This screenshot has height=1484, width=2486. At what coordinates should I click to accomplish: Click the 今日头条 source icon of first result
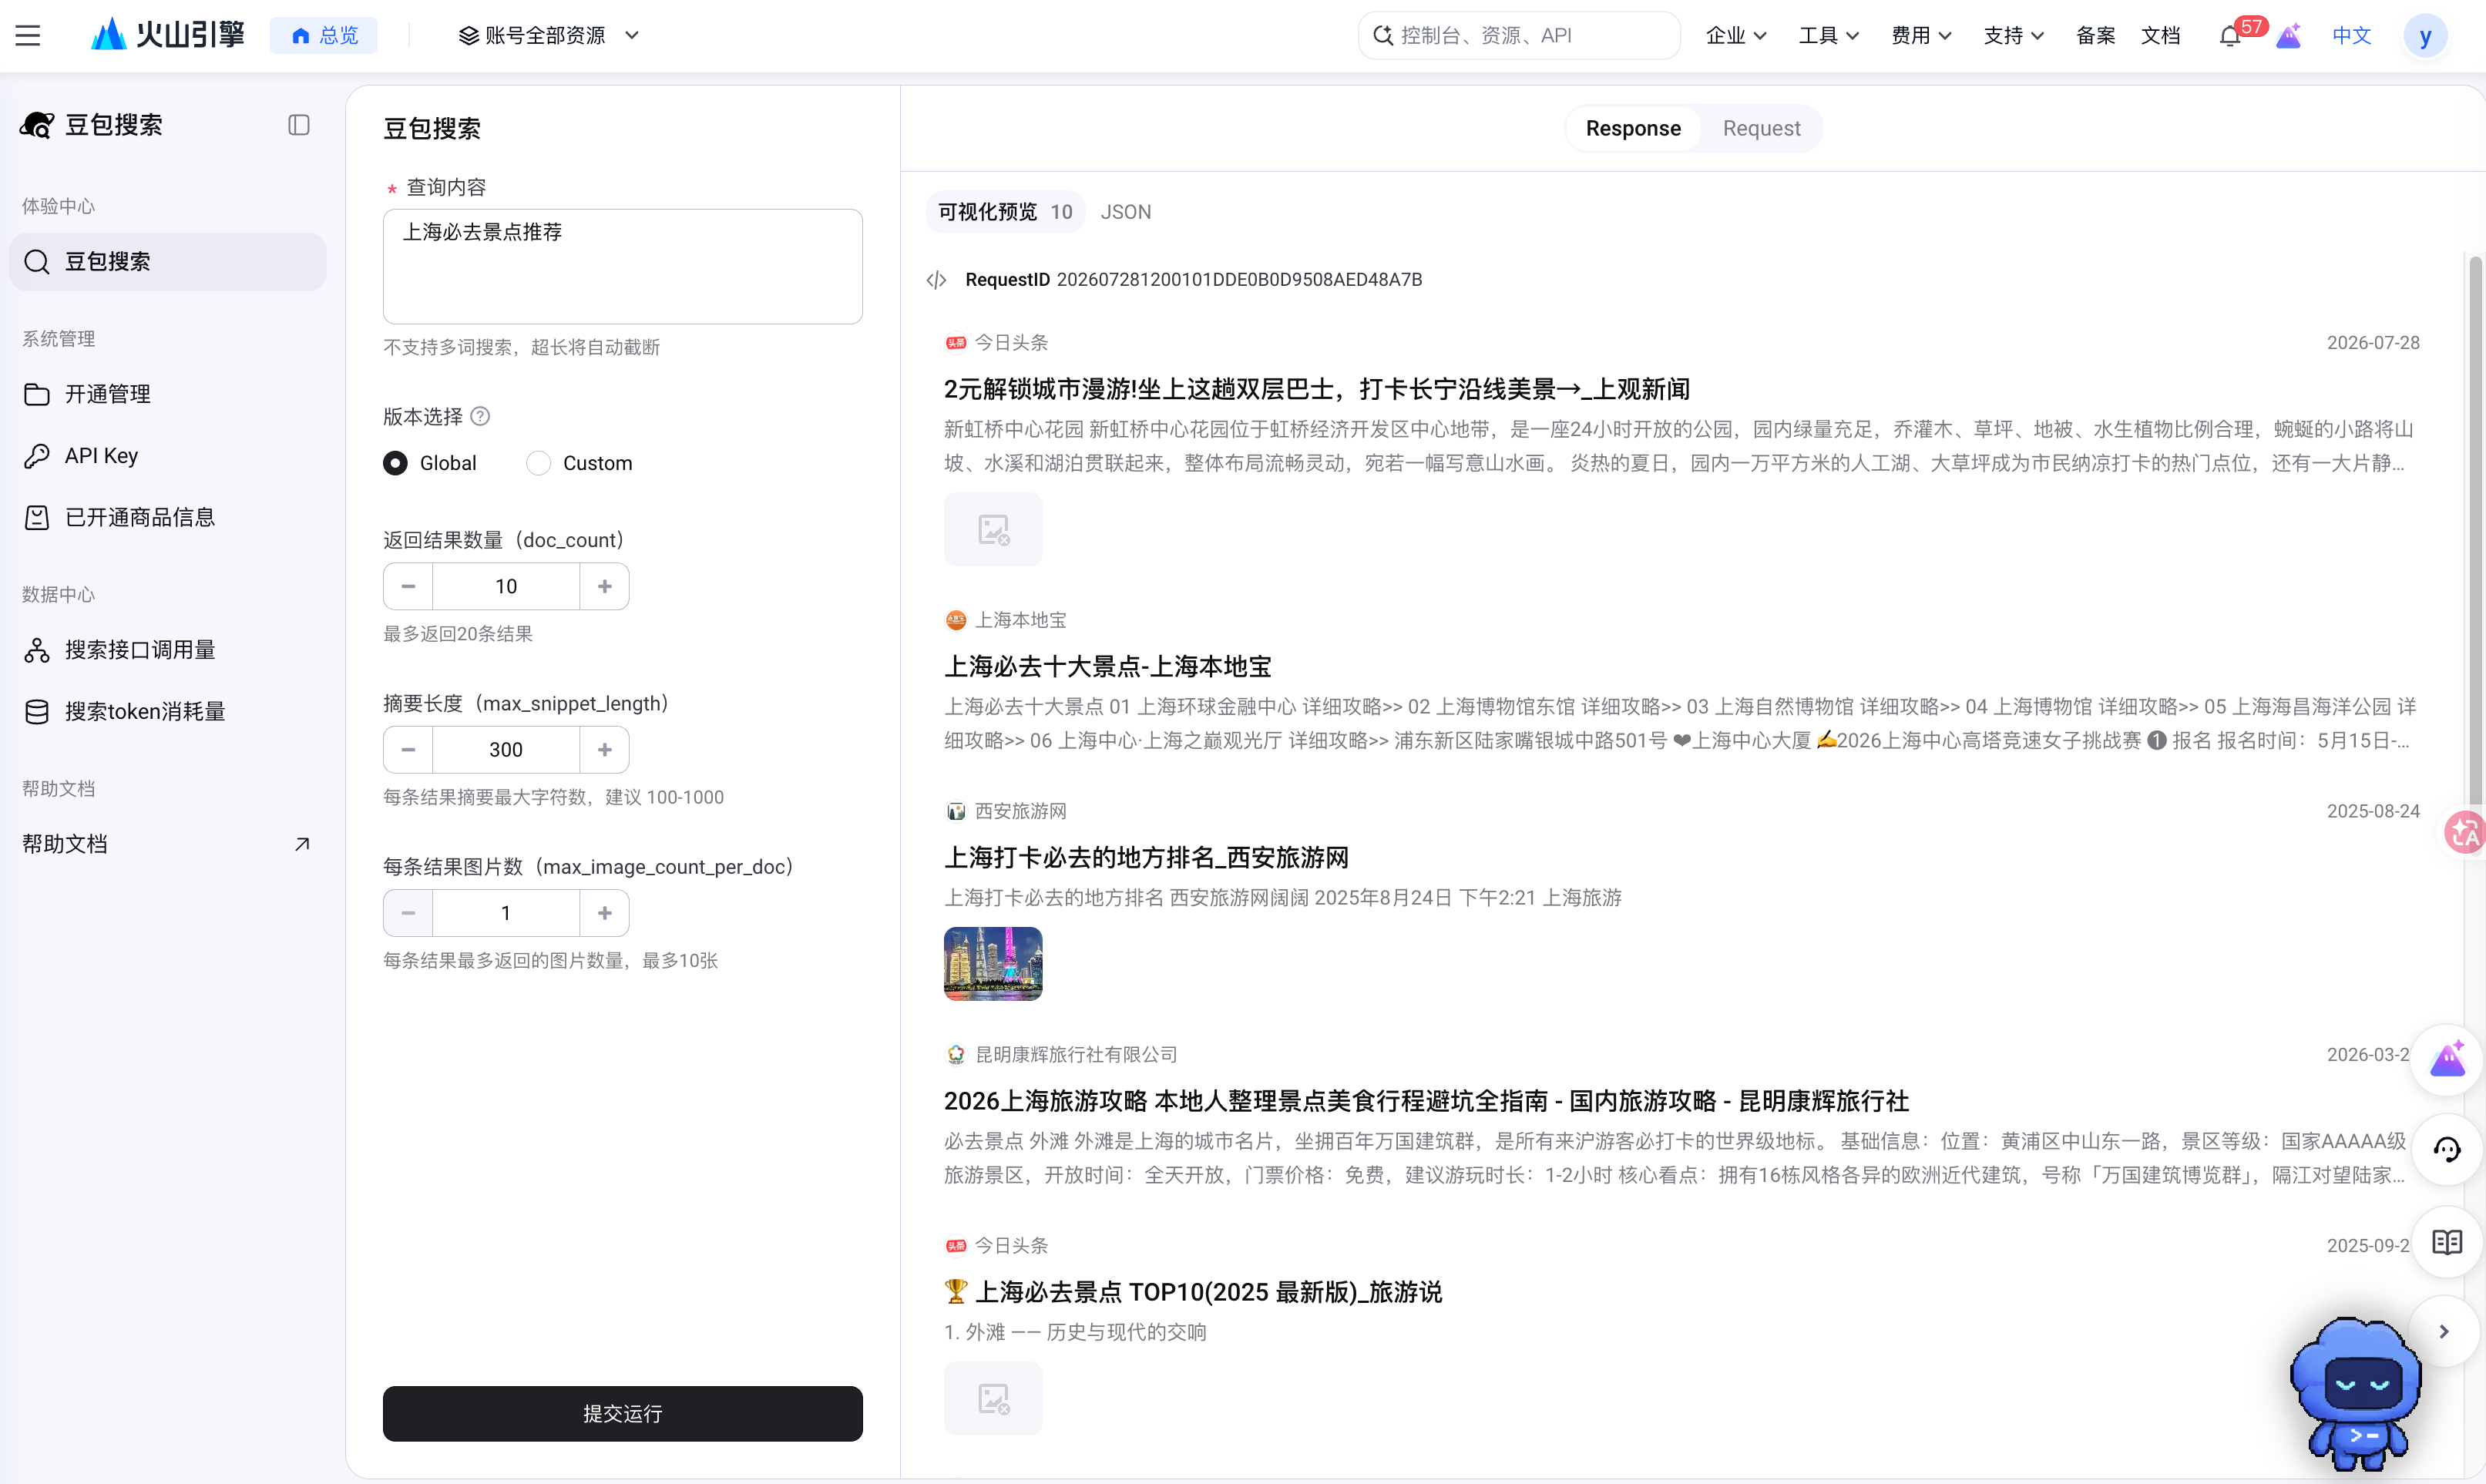pyautogui.click(x=956, y=343)
